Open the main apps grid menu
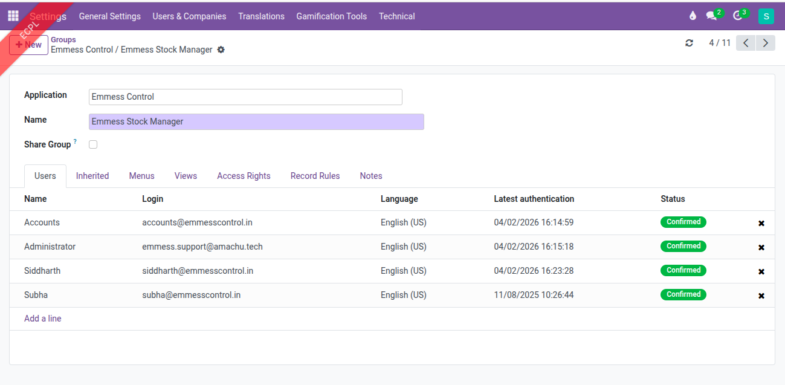Viewport: 785px width, 385px height. click(13, 16)
